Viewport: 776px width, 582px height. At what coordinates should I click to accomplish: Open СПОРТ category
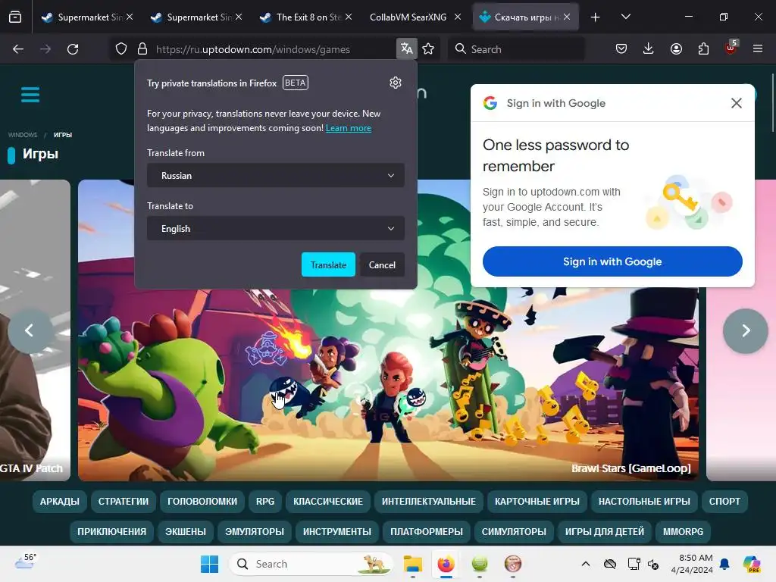724,502
